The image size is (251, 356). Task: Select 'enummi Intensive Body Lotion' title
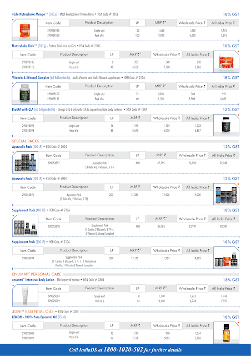pos(33,280)
